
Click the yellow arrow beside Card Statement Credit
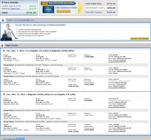pos(105,8)
